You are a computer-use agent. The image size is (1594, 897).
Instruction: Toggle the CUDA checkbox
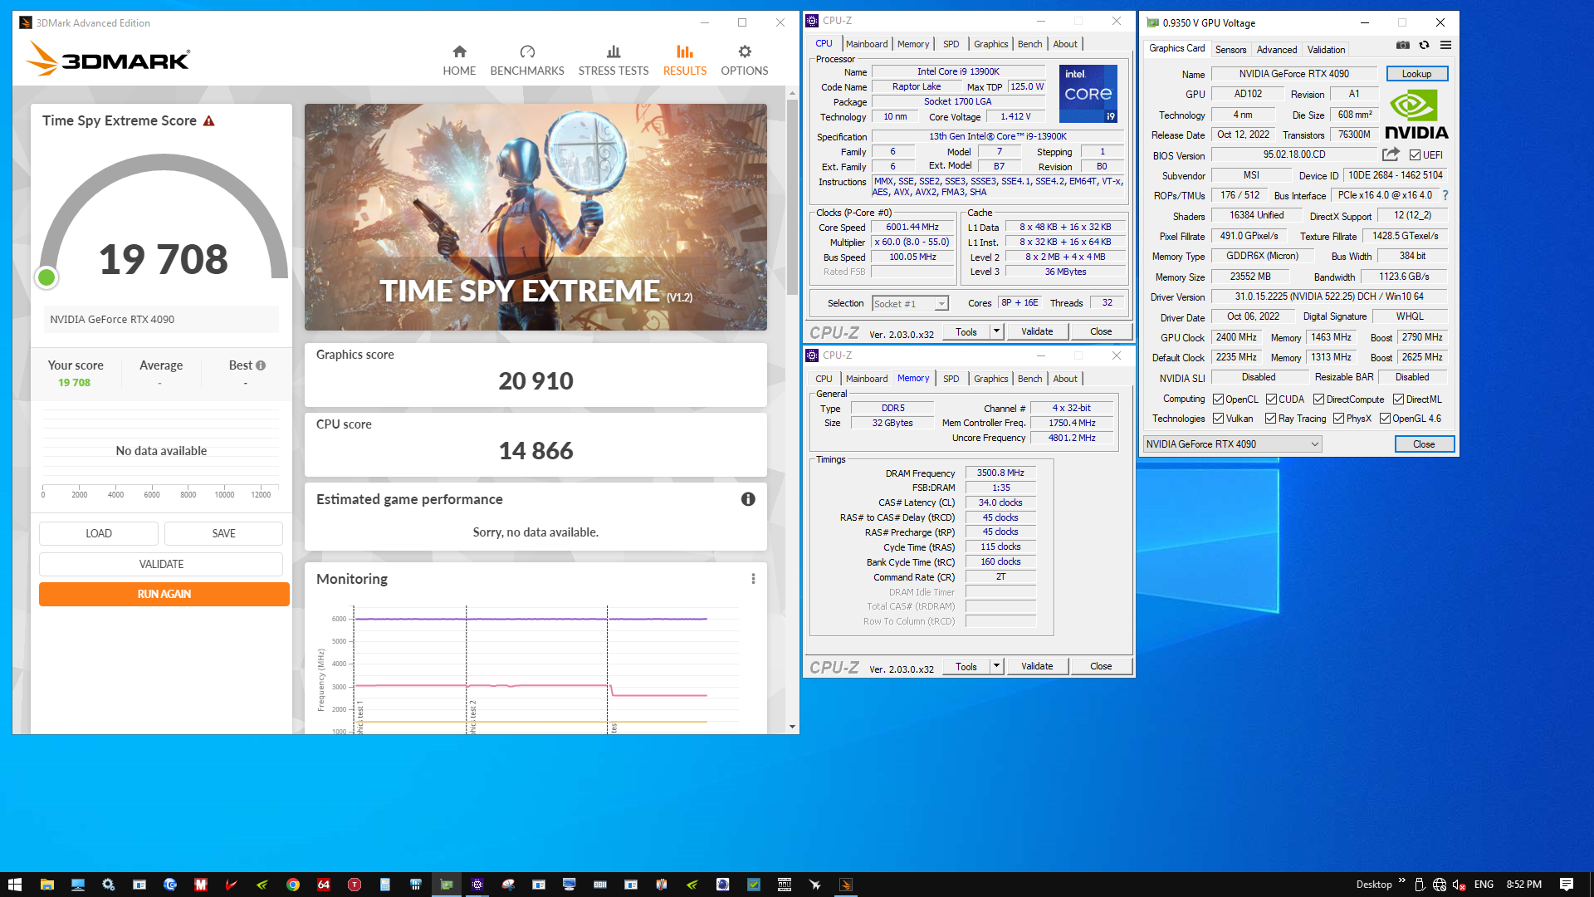pos(1271,399)
